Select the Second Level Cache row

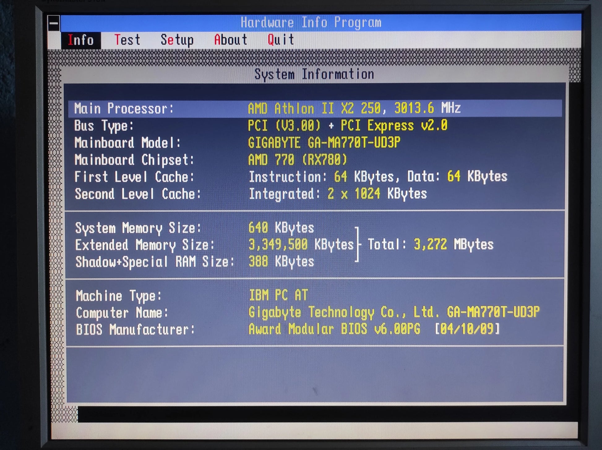[315, 194]
